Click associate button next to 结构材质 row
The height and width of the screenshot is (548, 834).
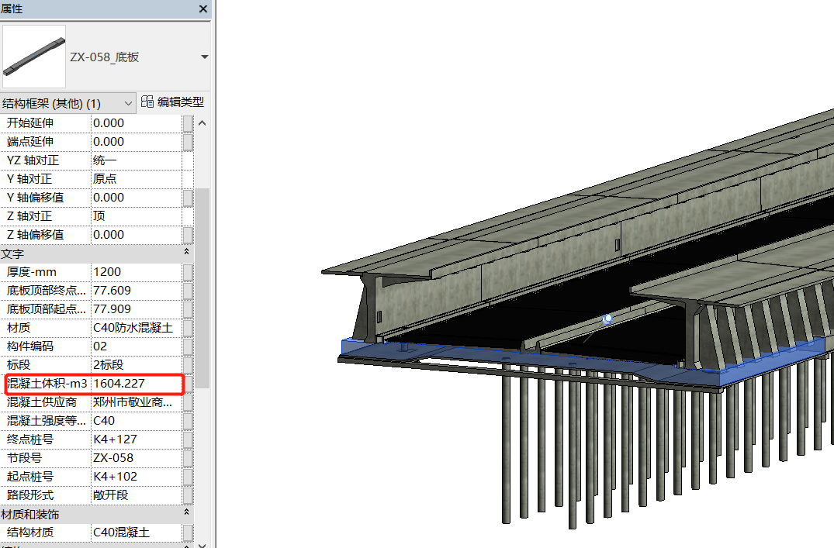click(188, 532)
